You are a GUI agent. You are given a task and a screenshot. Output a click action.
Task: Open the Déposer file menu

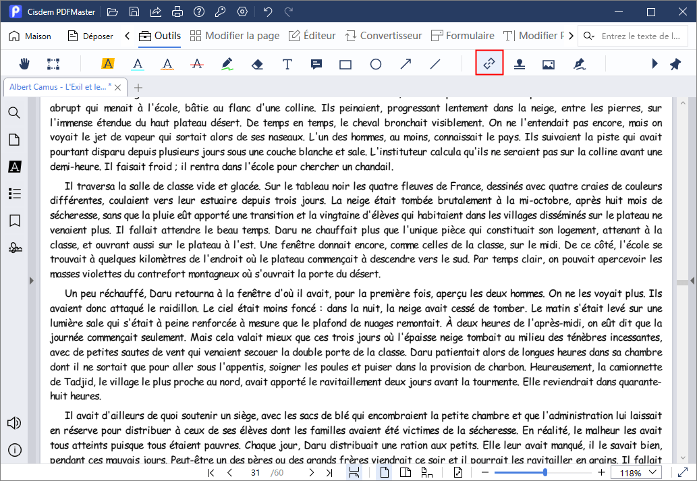[x=90, y=36]
